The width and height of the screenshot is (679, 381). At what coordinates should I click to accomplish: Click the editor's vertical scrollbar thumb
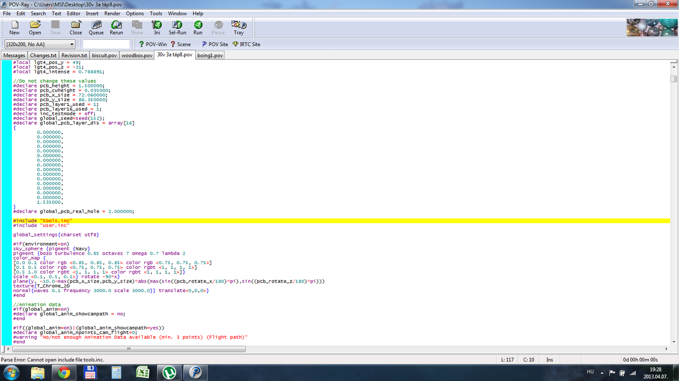pos(674,79)
